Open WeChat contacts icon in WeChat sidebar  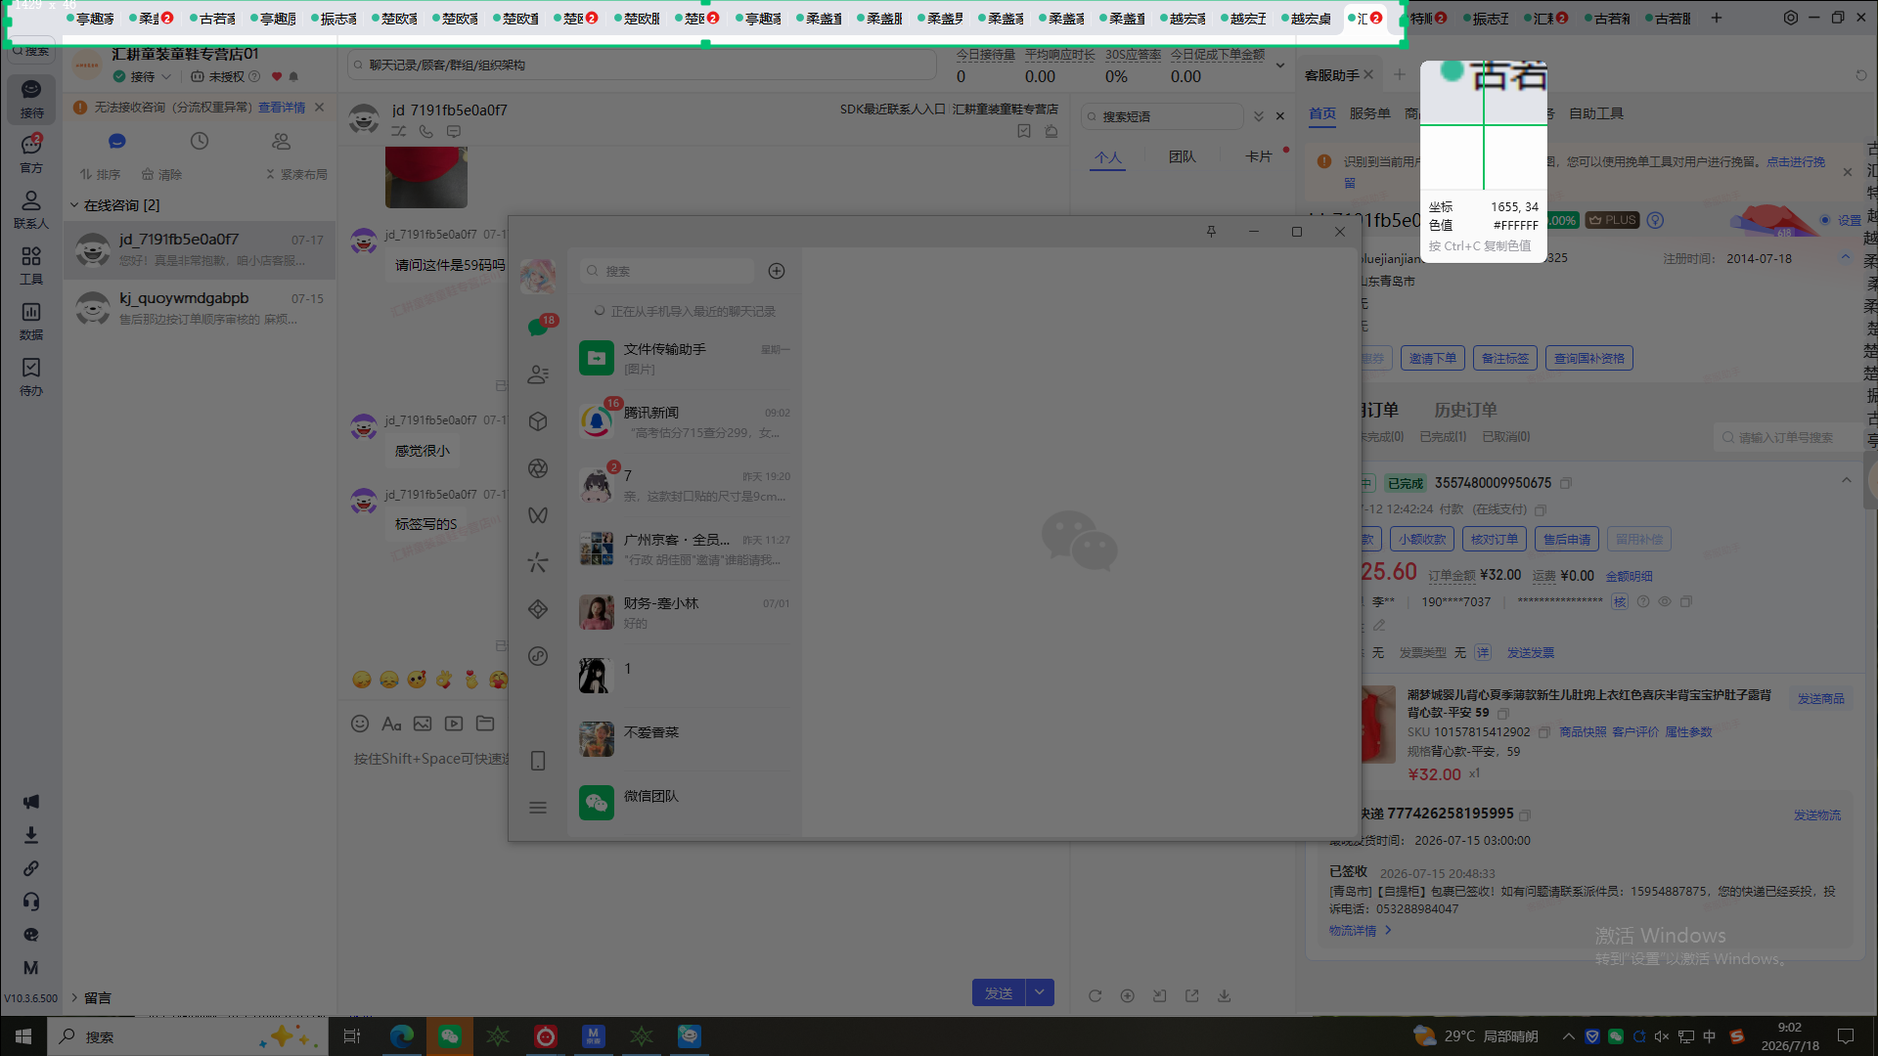click(x=538, y=374)
